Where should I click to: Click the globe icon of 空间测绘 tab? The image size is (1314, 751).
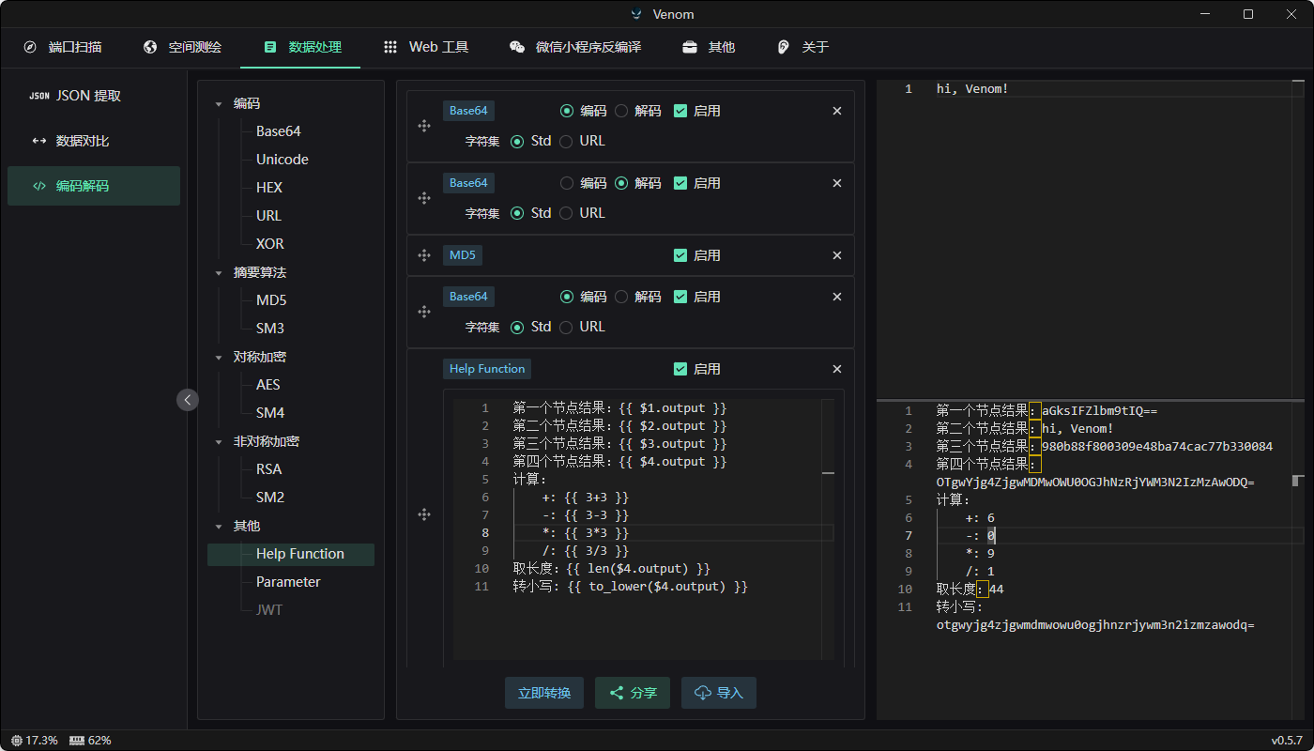point(150,47)
